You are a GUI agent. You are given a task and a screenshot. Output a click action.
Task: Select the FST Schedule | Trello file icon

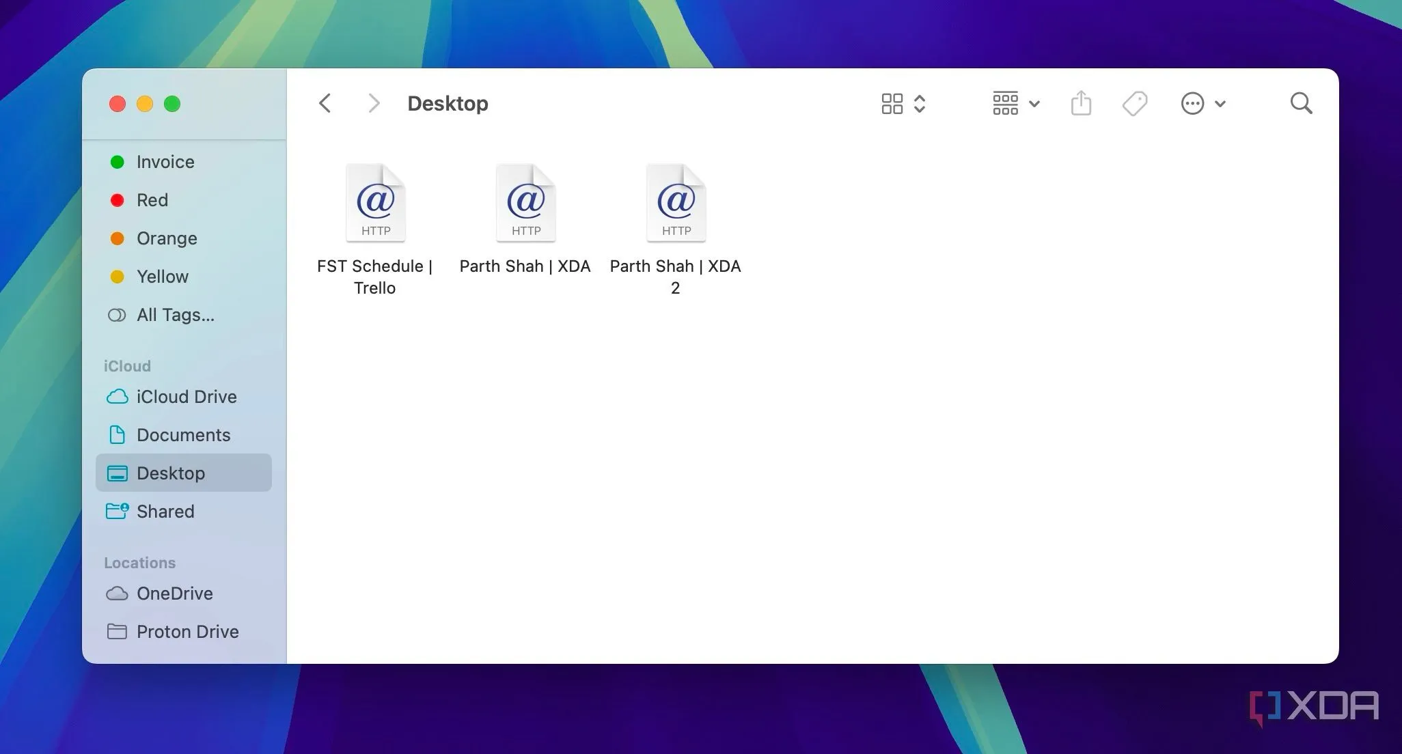click(x=376, y=203)
